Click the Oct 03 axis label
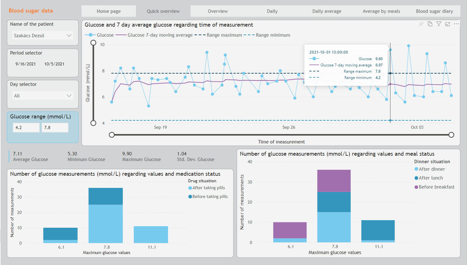This screenshot has height=265, width=467. coord(417,127)
